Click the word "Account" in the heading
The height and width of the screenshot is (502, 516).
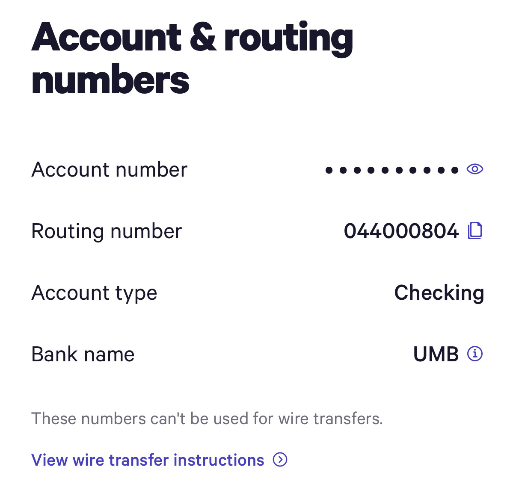coord(107,38)
